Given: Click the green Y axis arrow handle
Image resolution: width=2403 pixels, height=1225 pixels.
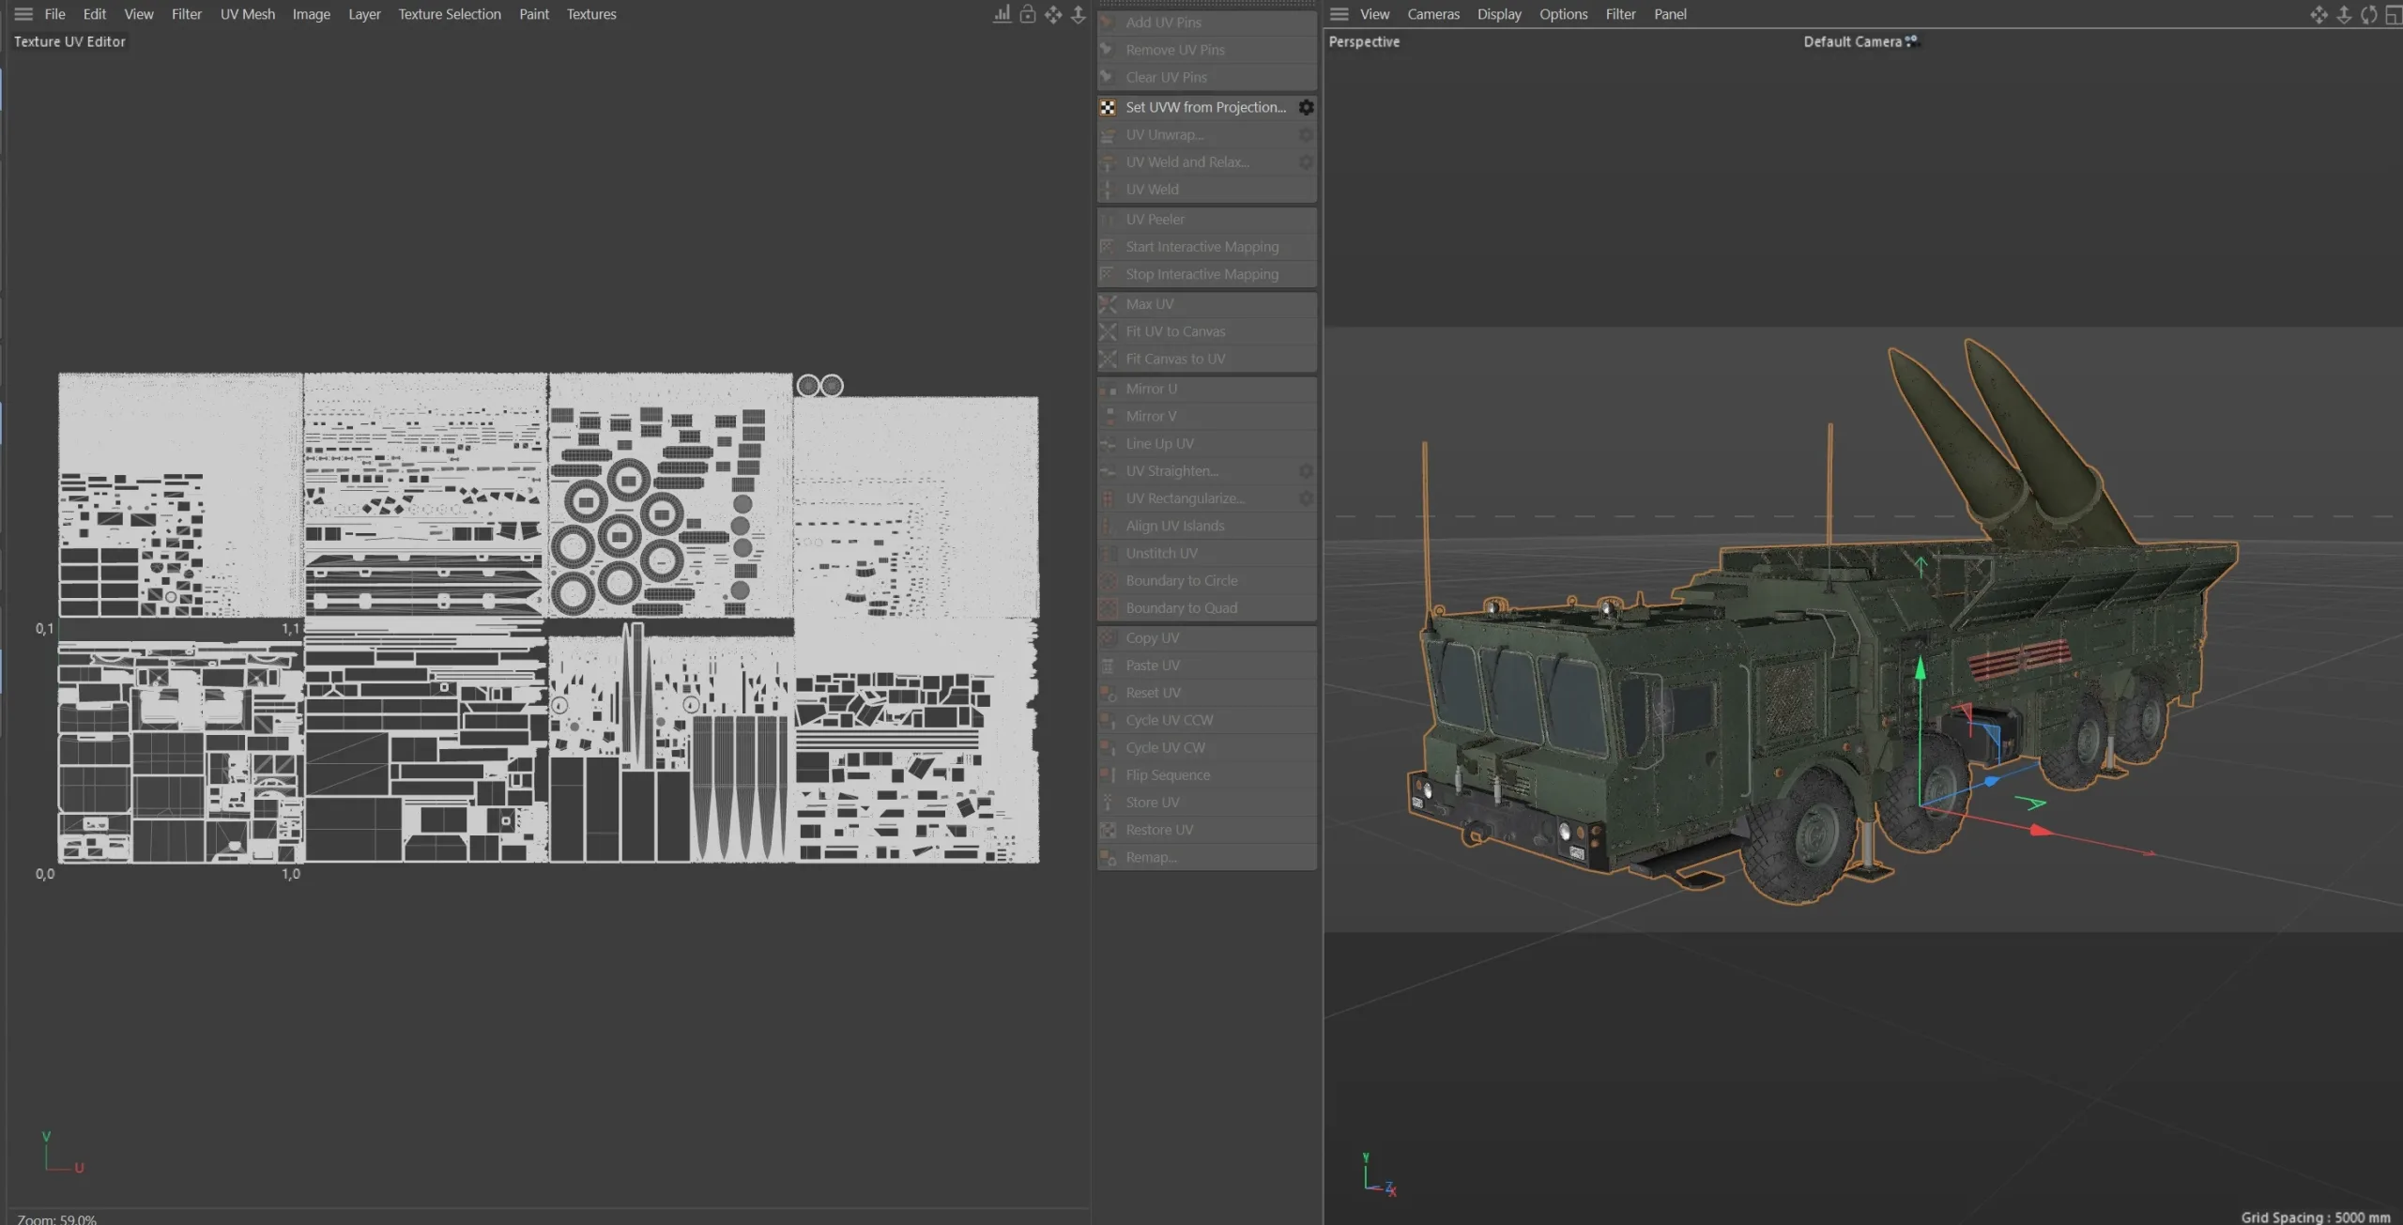Looking at the screenshot, I should point(1921,667).
